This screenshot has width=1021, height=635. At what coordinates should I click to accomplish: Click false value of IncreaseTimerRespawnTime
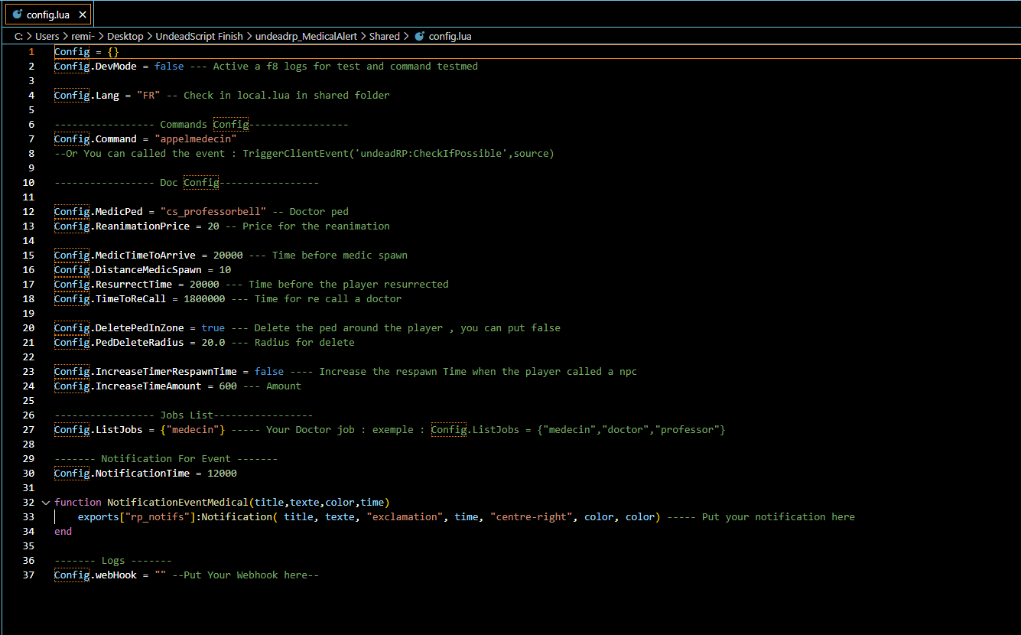pos(269,372)
